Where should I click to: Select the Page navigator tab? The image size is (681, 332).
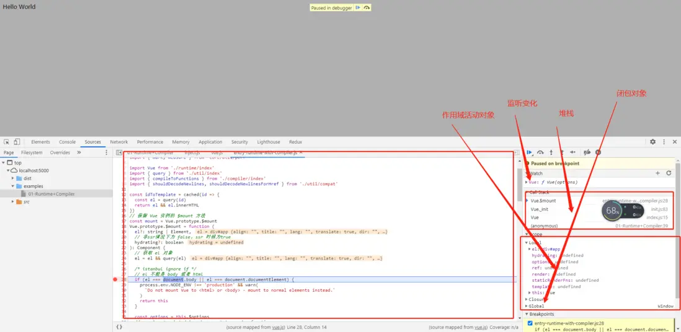pos(8,153)
